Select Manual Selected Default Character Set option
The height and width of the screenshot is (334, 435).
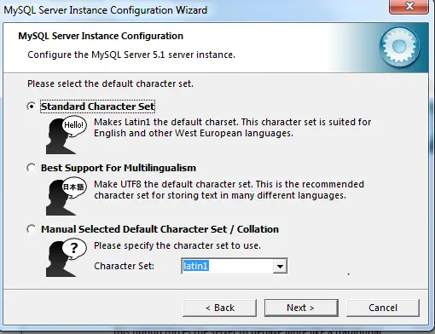32,229
